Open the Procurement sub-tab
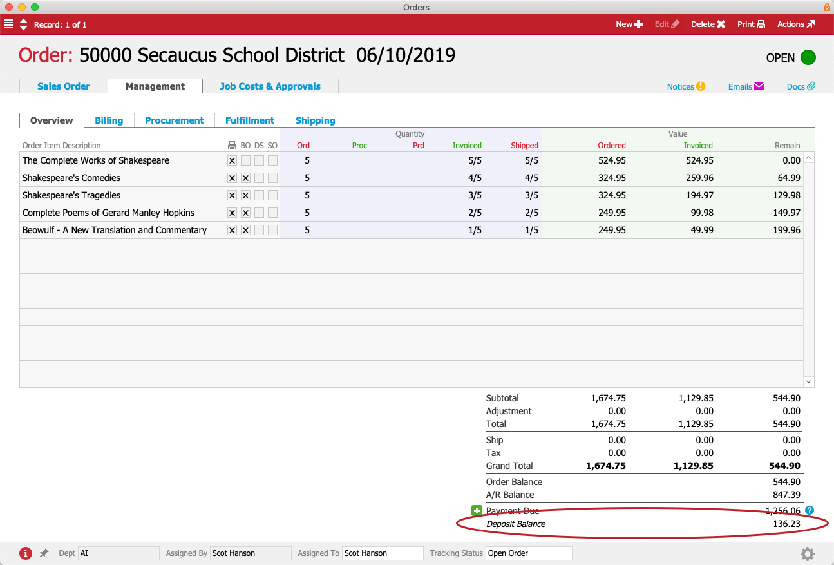Screen dimensions: 834x565 tap(175, 120)
